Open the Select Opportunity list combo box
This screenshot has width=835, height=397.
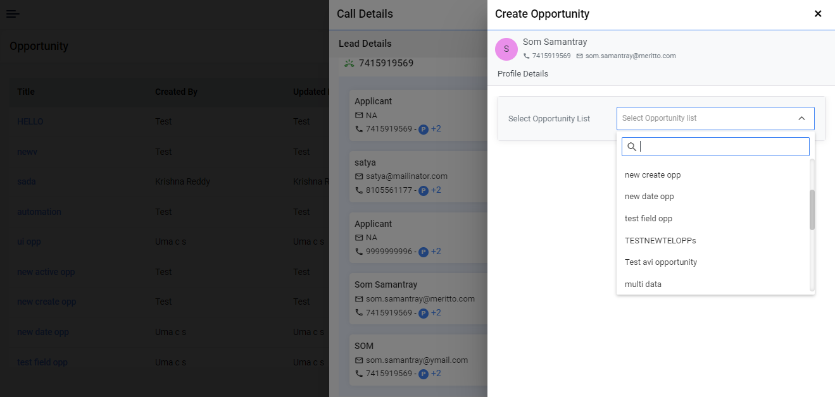pos(715,118)
